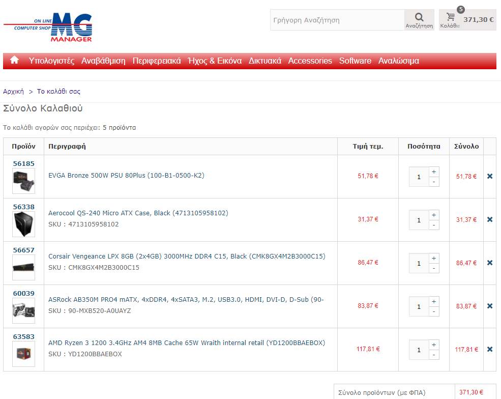
Task: Remove AMD Ryzen 3 1200 from cart
Action: click(490, 349)
